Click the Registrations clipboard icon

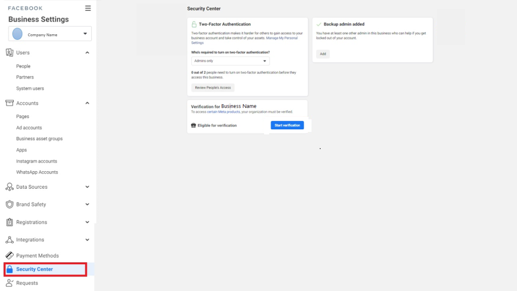[10, 222]
